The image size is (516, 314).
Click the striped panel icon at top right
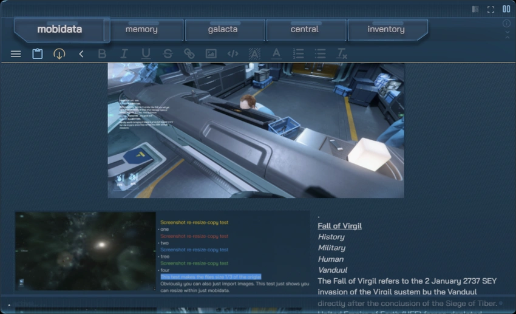point(475,9)
